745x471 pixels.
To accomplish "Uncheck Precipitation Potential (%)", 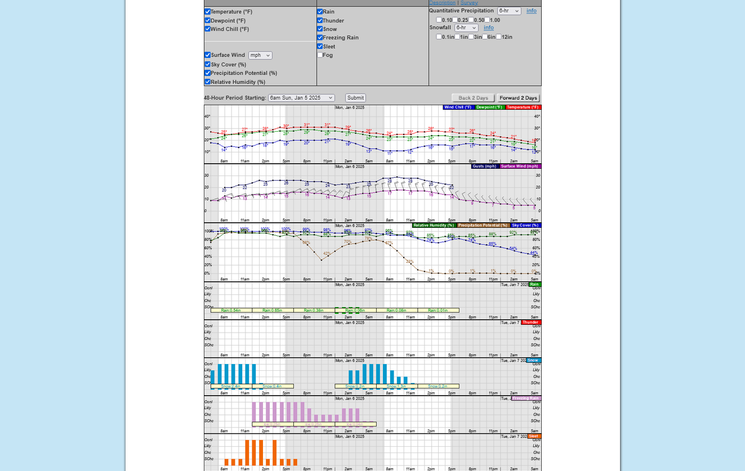I will pyautogui.click(x=208, y=73).
